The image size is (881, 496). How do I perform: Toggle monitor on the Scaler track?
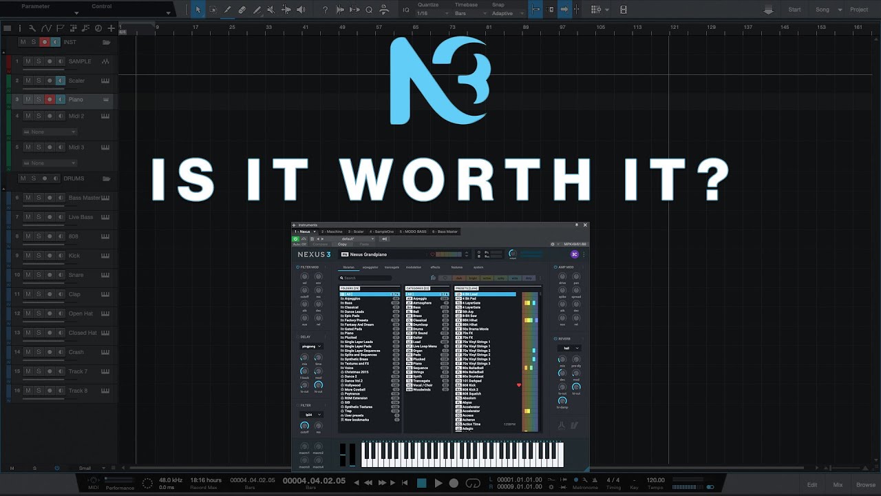click(60, 81)
